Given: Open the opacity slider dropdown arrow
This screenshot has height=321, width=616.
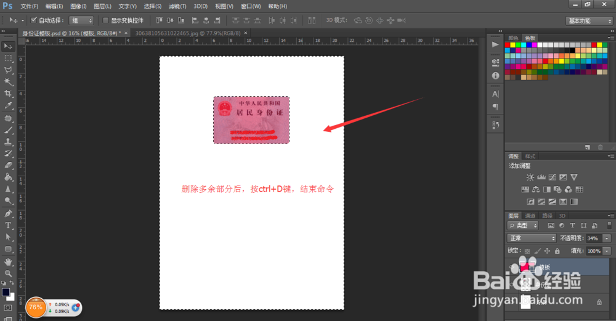Looking at the screenshot, I should tap(607, 238).
